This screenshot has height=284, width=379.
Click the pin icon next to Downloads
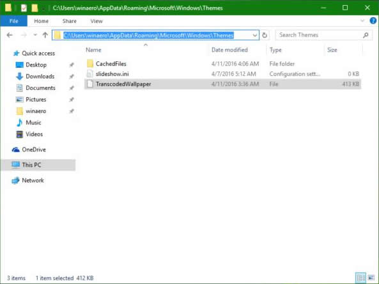pos(72,77)
